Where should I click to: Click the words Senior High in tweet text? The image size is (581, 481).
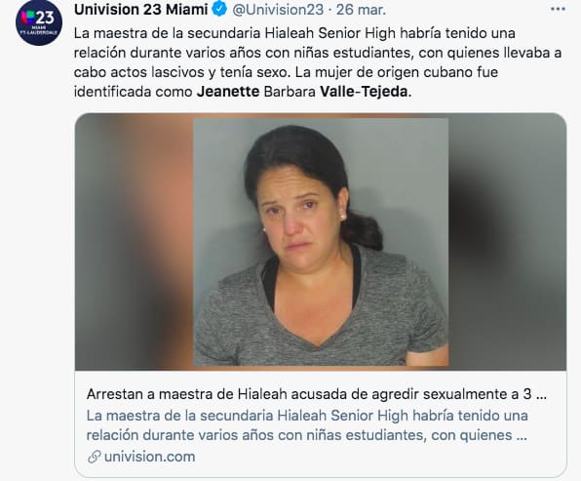[x=357, y=33]
